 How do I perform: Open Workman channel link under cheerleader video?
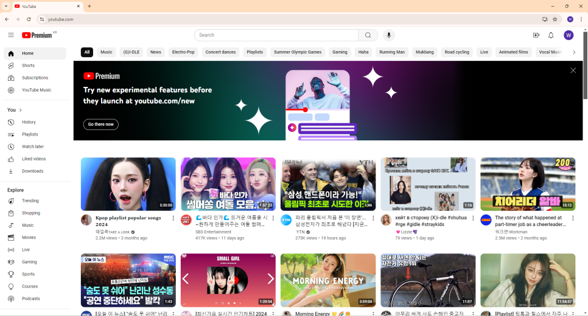tap(511, 232)
